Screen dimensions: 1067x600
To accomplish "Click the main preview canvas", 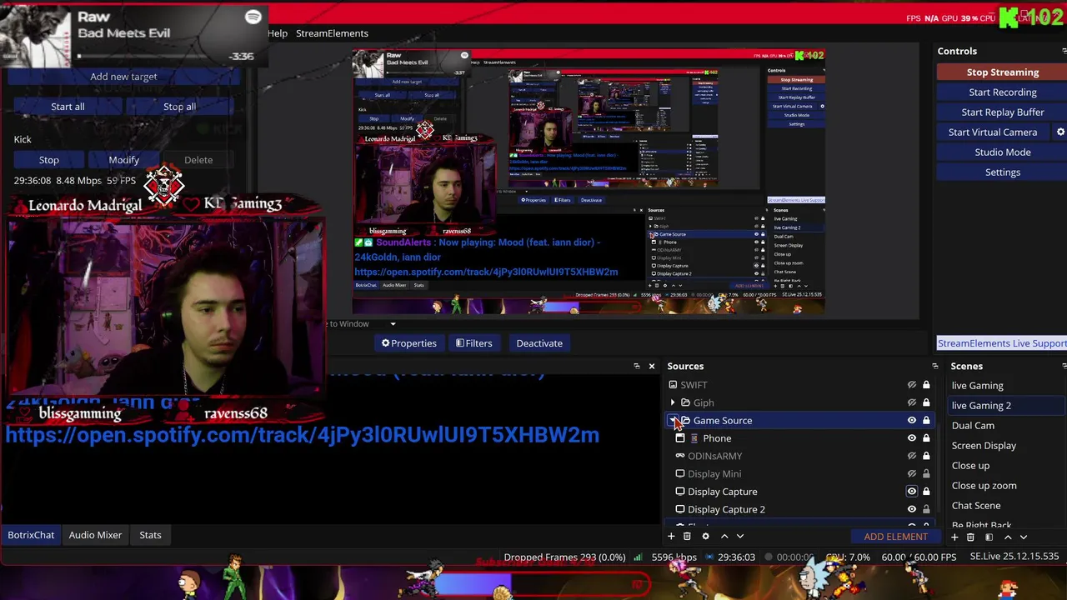I will (589, 182).
